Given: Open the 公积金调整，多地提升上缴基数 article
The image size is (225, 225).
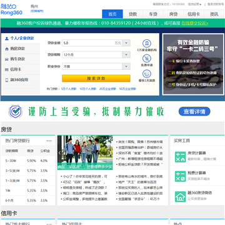Looking at the screenshot, I should 85,199.
